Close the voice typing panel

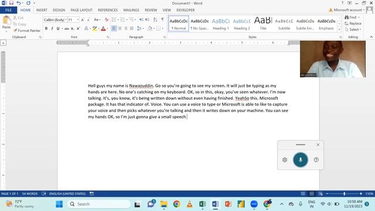[x=318, y=145]
